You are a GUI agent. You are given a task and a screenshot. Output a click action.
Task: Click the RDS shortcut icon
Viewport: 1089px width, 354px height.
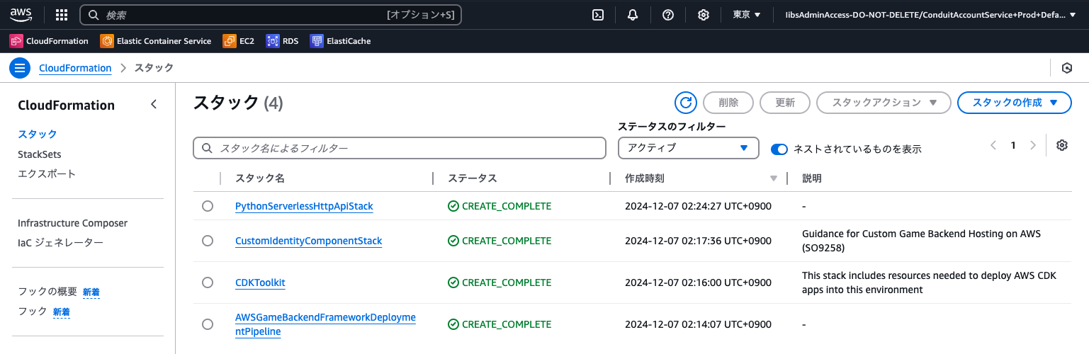pos(273,41)
